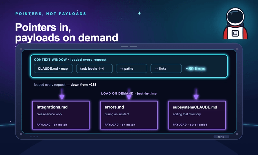Click 'CONTEXT WINDOW · loaded every request' label
This screenshot has width=258, height=155.
tap(70, 60)
